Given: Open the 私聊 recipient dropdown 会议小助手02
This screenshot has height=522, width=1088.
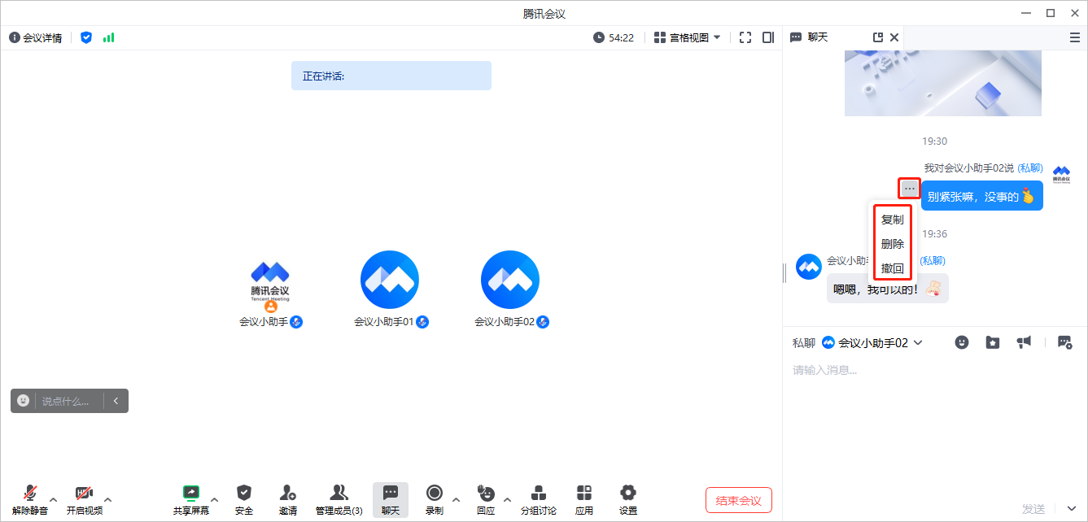Looking at the screenshot, I should (x=872, y=343).
